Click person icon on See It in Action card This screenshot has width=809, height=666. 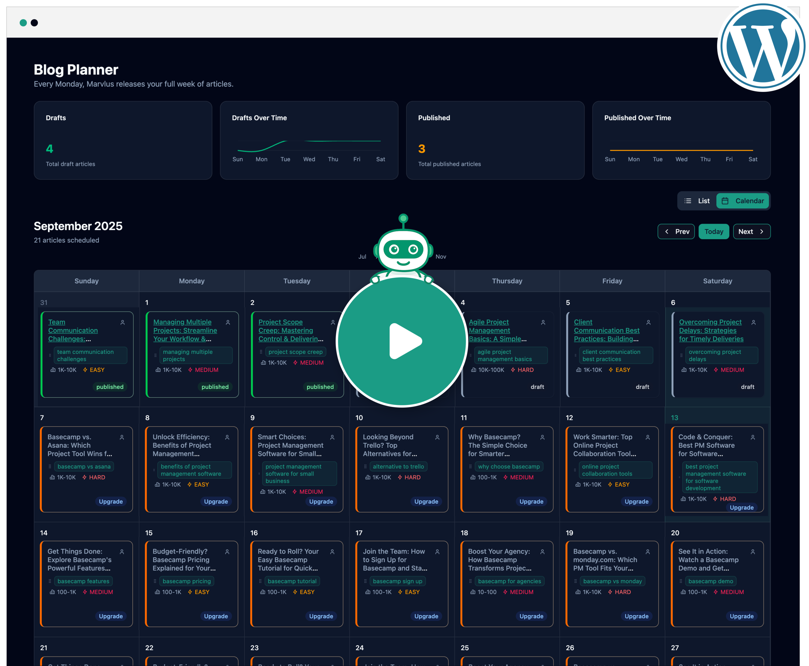click(x=752, y=552)
